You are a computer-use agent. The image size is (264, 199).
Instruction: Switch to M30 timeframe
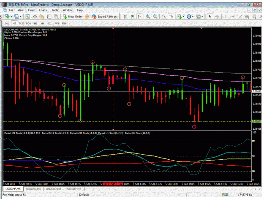tap(28, 23)
